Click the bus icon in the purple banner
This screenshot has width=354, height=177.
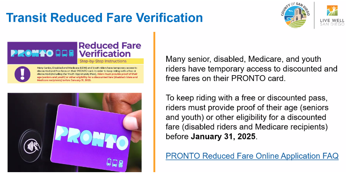65,53
